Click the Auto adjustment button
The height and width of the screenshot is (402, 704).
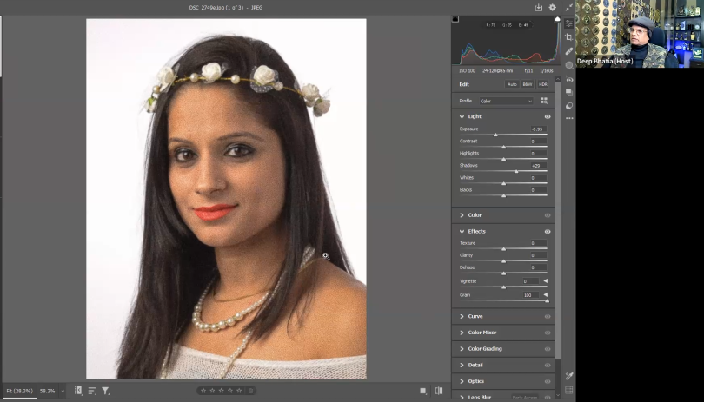click(x=512, y=84)
